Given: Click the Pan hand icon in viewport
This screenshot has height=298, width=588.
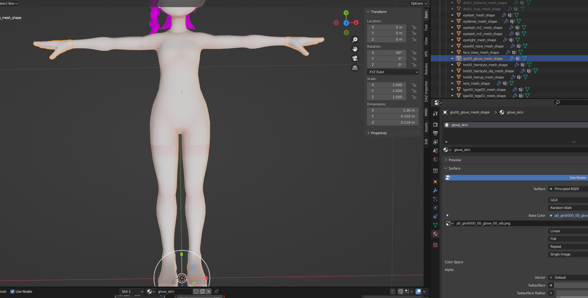Looking at the screenshot, I should point(355,49).
